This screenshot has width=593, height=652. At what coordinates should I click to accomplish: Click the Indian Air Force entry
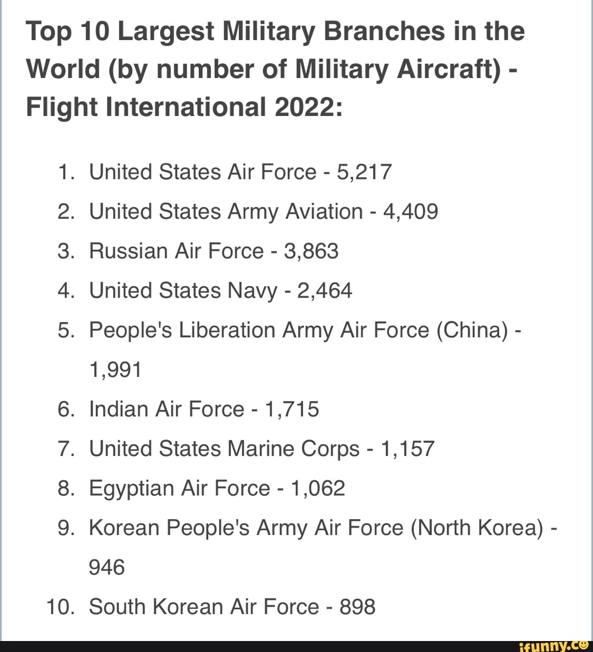point(166,410)
